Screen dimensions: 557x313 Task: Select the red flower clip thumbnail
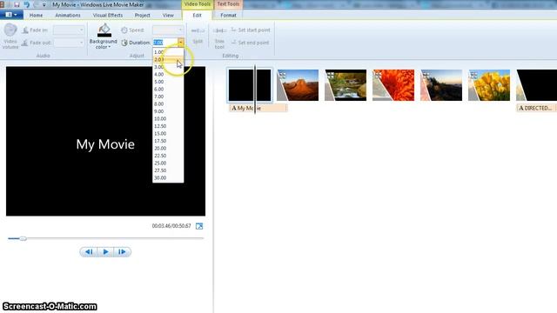click(393, 85)
